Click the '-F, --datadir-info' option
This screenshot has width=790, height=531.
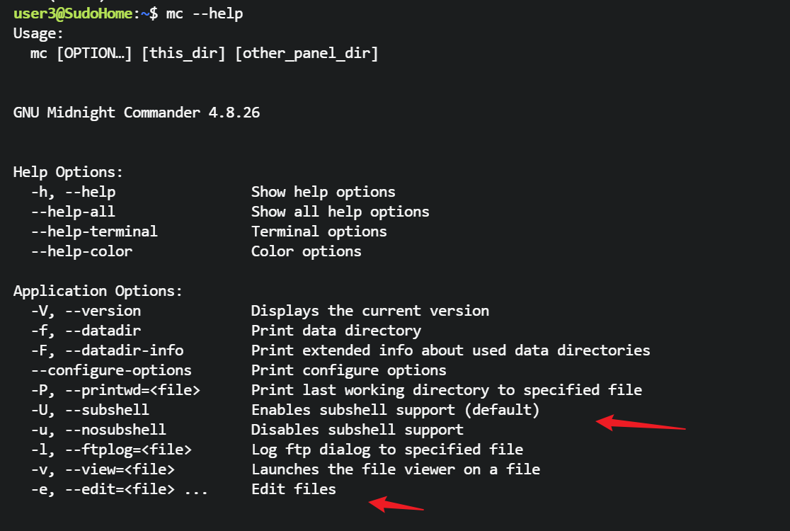coord(107,350)
